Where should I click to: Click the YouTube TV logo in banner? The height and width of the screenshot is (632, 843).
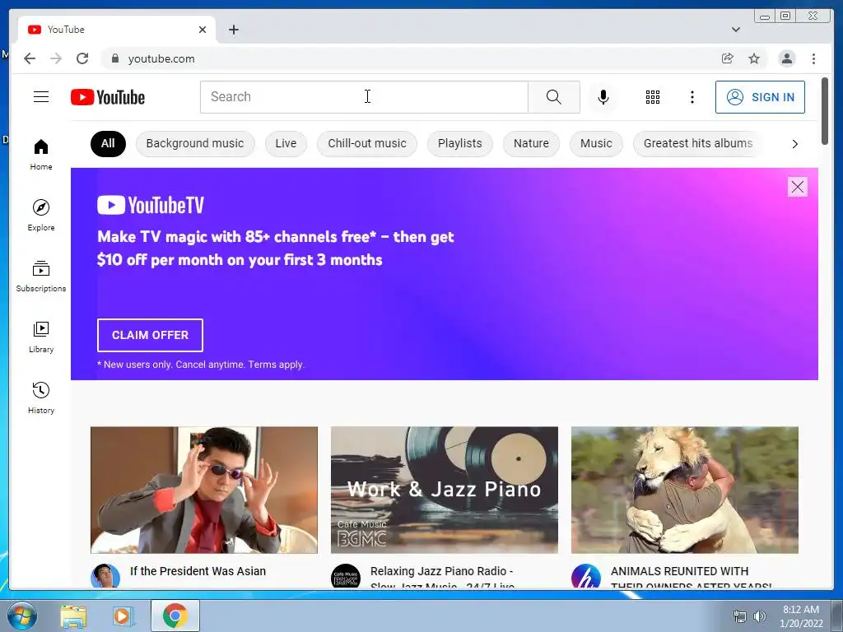151,205
